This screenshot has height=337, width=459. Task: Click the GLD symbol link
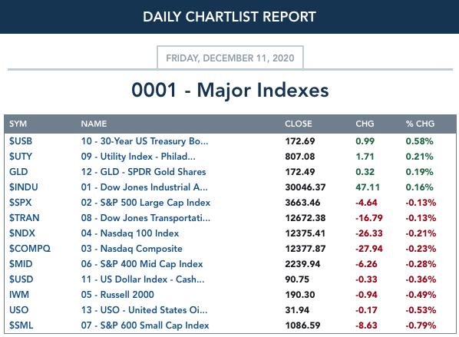point(18,172)
